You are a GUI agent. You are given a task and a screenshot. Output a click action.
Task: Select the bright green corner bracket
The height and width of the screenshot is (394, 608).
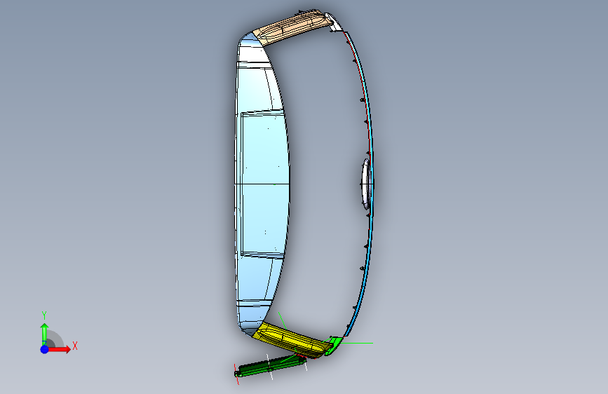[x=334, y=345]
